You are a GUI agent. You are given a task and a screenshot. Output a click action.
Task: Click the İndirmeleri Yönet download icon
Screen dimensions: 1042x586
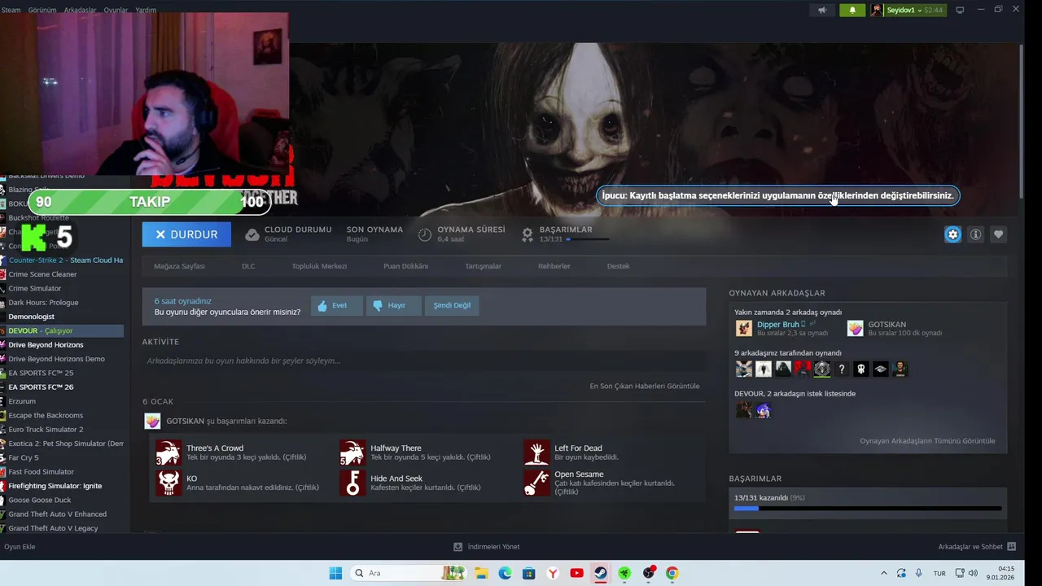(458, 547)
